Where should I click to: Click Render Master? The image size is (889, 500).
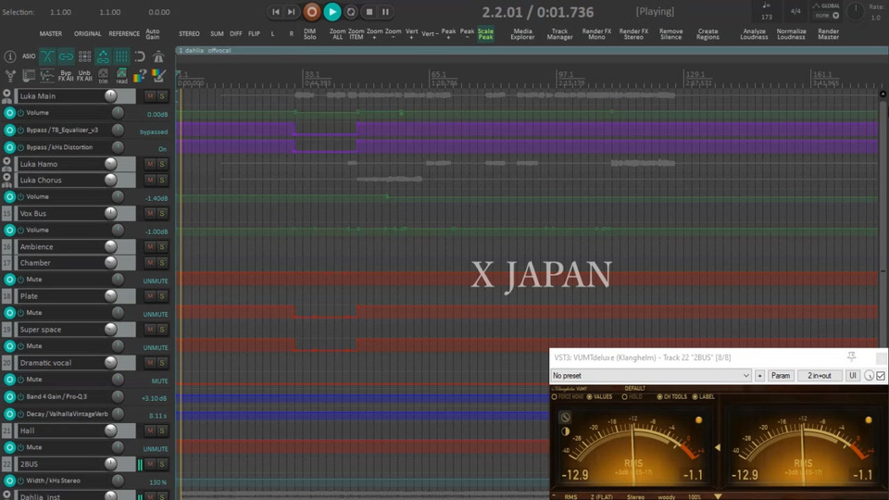828,34
